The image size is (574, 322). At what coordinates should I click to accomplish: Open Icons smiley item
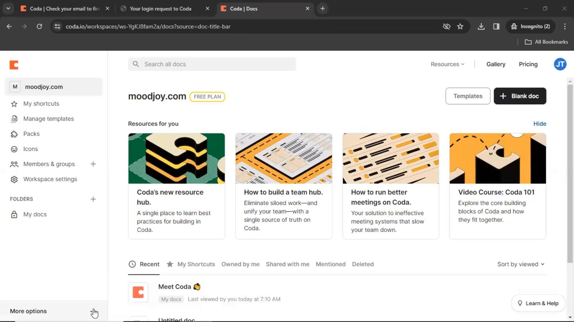30,149
